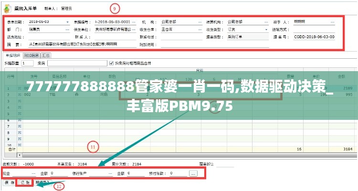Click into the 联系人 field
Screen dimensions: 358x191
tap(116, 37)
